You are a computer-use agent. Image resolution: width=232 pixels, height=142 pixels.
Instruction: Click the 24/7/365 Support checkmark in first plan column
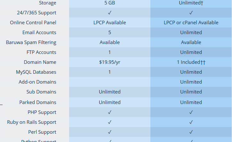pos(110,13)
